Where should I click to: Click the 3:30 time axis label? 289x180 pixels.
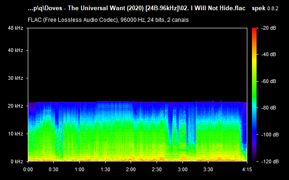208,169
